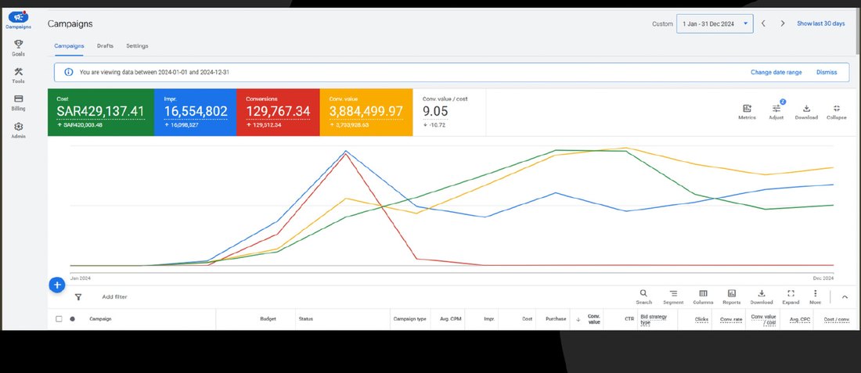
Task: Open the date range dropdown 1 Jan - 31 Dec 2024
Action: coord(715,23)
